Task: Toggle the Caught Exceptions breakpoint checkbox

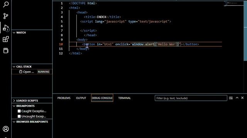Action: 19,111
